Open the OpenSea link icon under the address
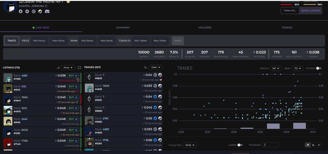The width and height of the screenshot is (328, 154). [20, 11]
